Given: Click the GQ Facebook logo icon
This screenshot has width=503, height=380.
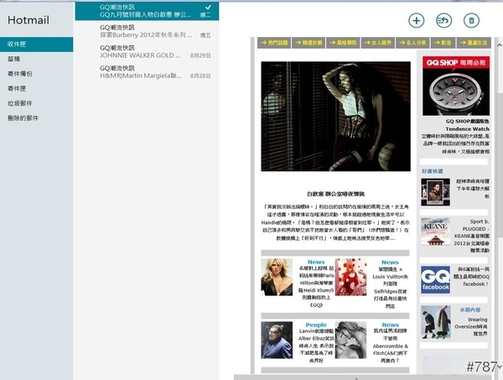Looking at the screenshot, I should tap(435, 280).
